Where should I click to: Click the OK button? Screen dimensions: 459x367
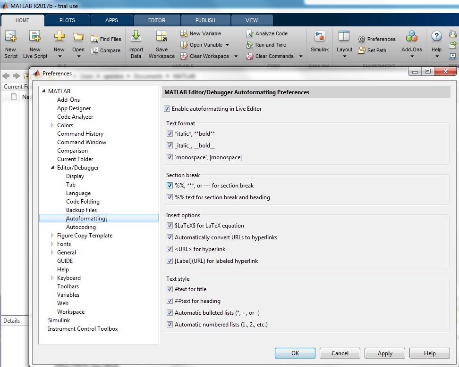pos(295,353)
